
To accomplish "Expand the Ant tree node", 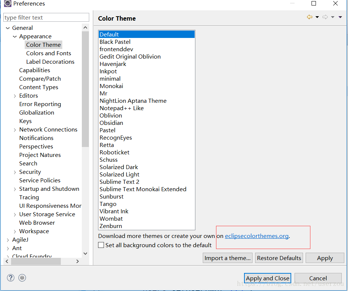I will point(8,248).
